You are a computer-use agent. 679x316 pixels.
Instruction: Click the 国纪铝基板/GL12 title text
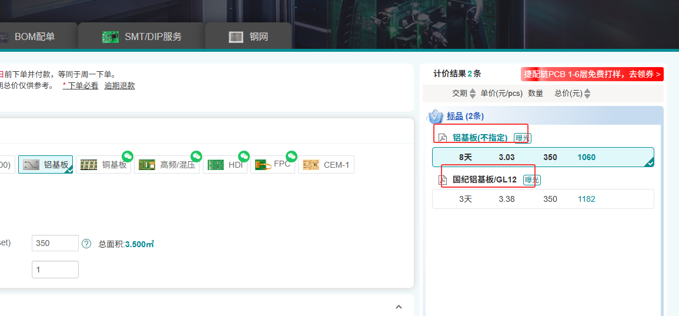click(484, 179)
